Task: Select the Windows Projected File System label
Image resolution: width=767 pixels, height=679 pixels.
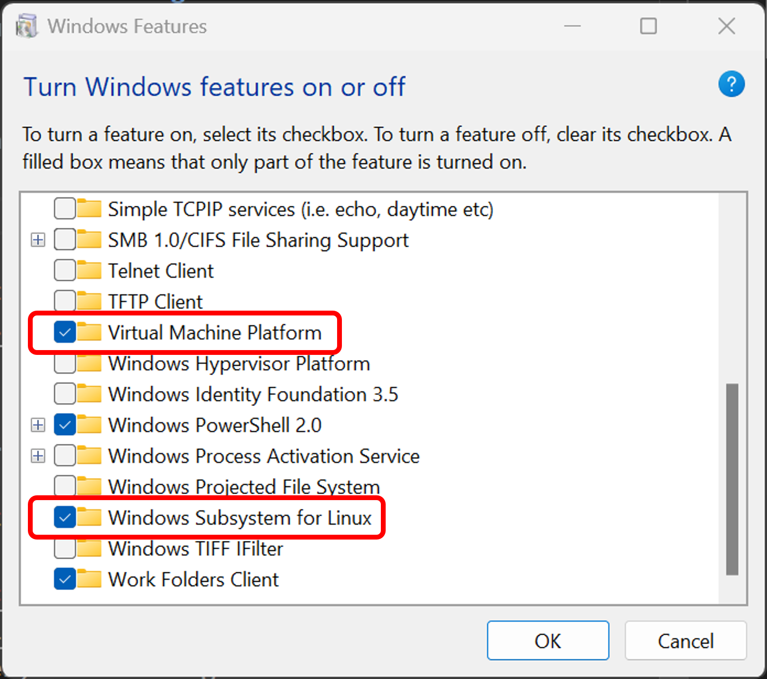Action: click(x=244, y=487)
